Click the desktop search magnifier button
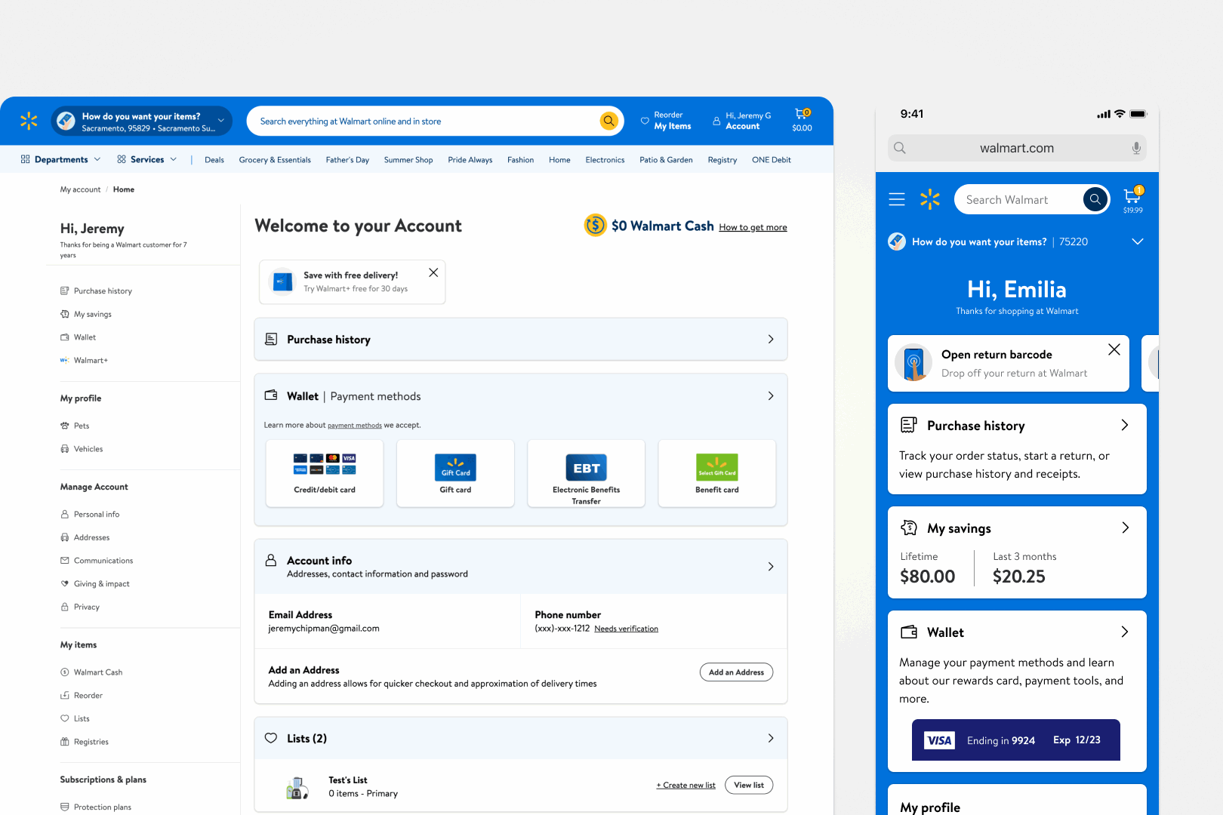The image size is (1223, 815). click(608, 121)
